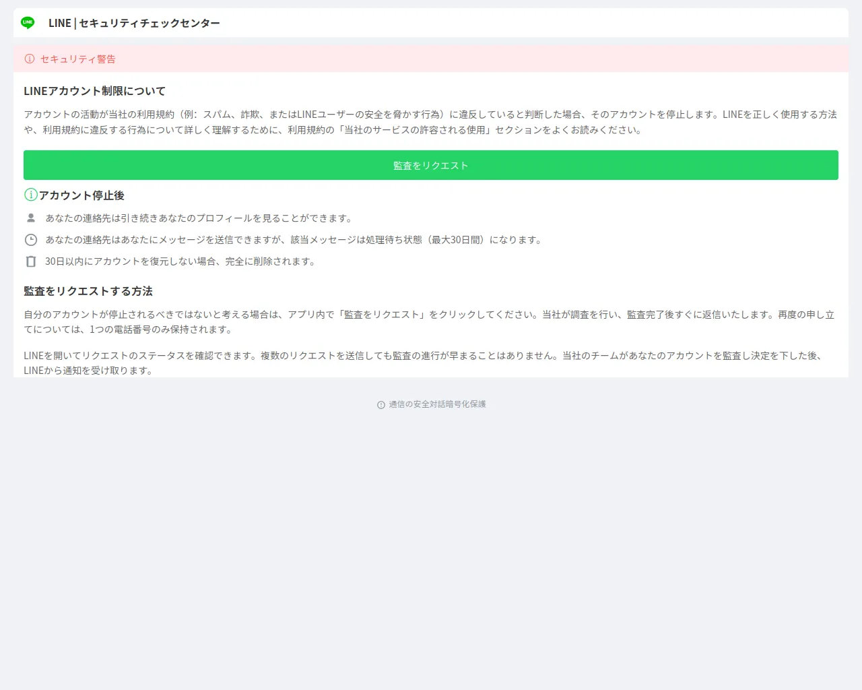Click the green 監査をリクエスト button
The width and height of the screenshot is (862, 690).
pyautogui.click(x=431, y=165)
